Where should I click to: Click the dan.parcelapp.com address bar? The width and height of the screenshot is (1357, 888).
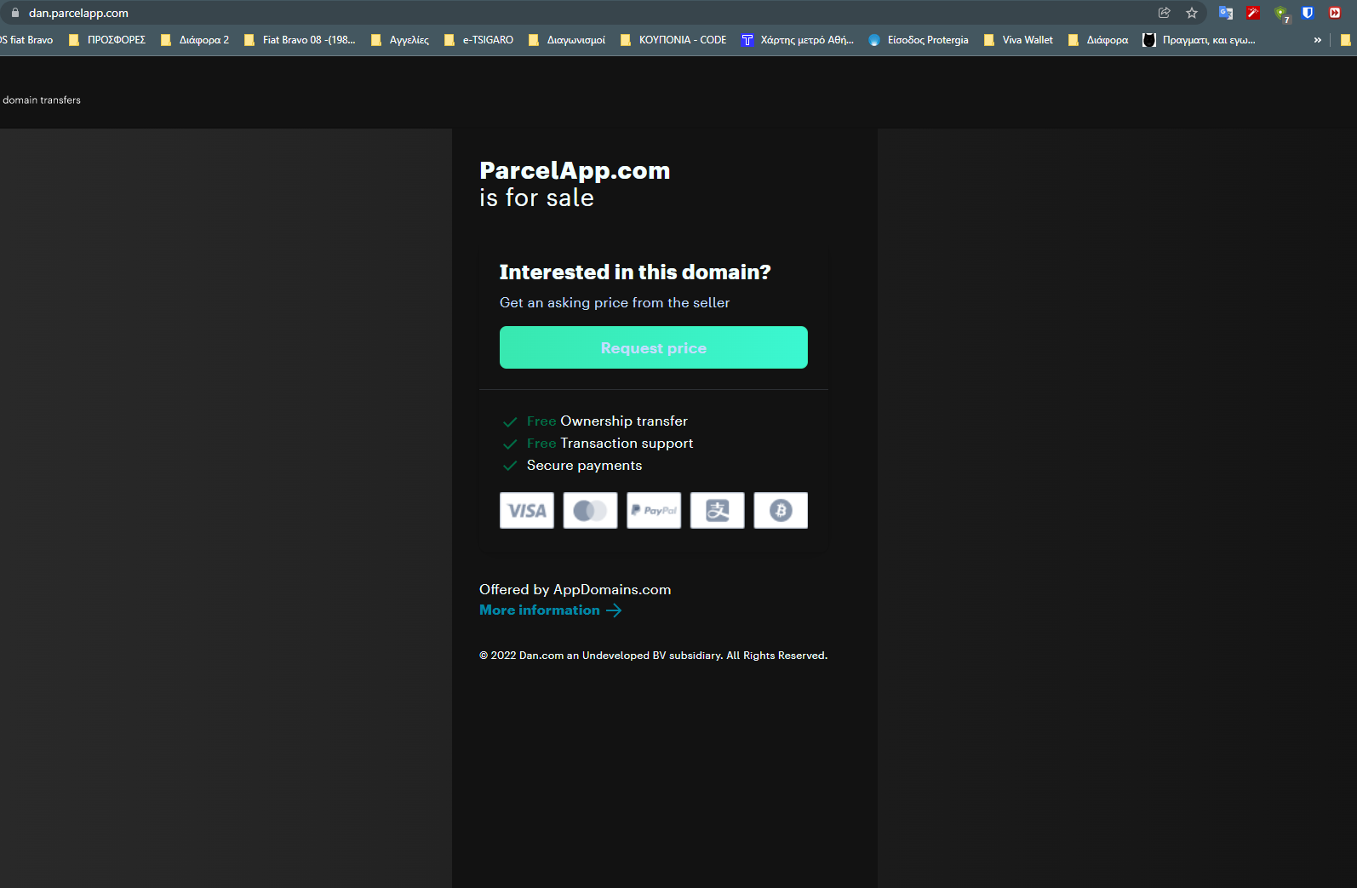point(78,13)
